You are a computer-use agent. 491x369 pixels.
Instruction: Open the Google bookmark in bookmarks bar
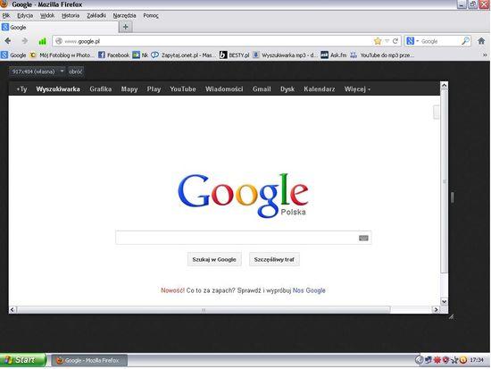tap(13, 55)
